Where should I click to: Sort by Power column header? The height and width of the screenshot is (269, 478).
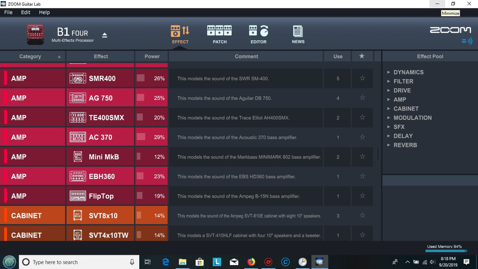[x=152, y=56]
